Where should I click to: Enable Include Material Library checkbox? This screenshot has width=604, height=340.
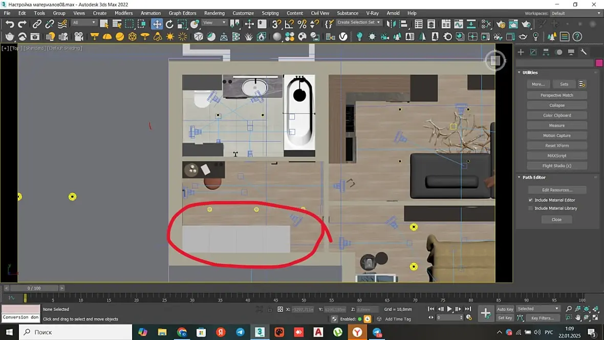tap(531, 208)
